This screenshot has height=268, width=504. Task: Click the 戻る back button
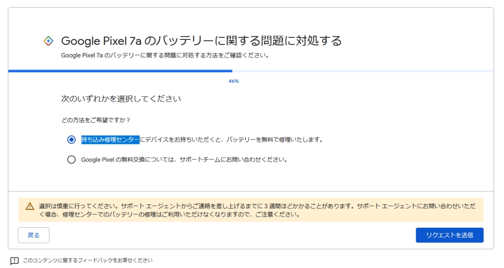33,235
